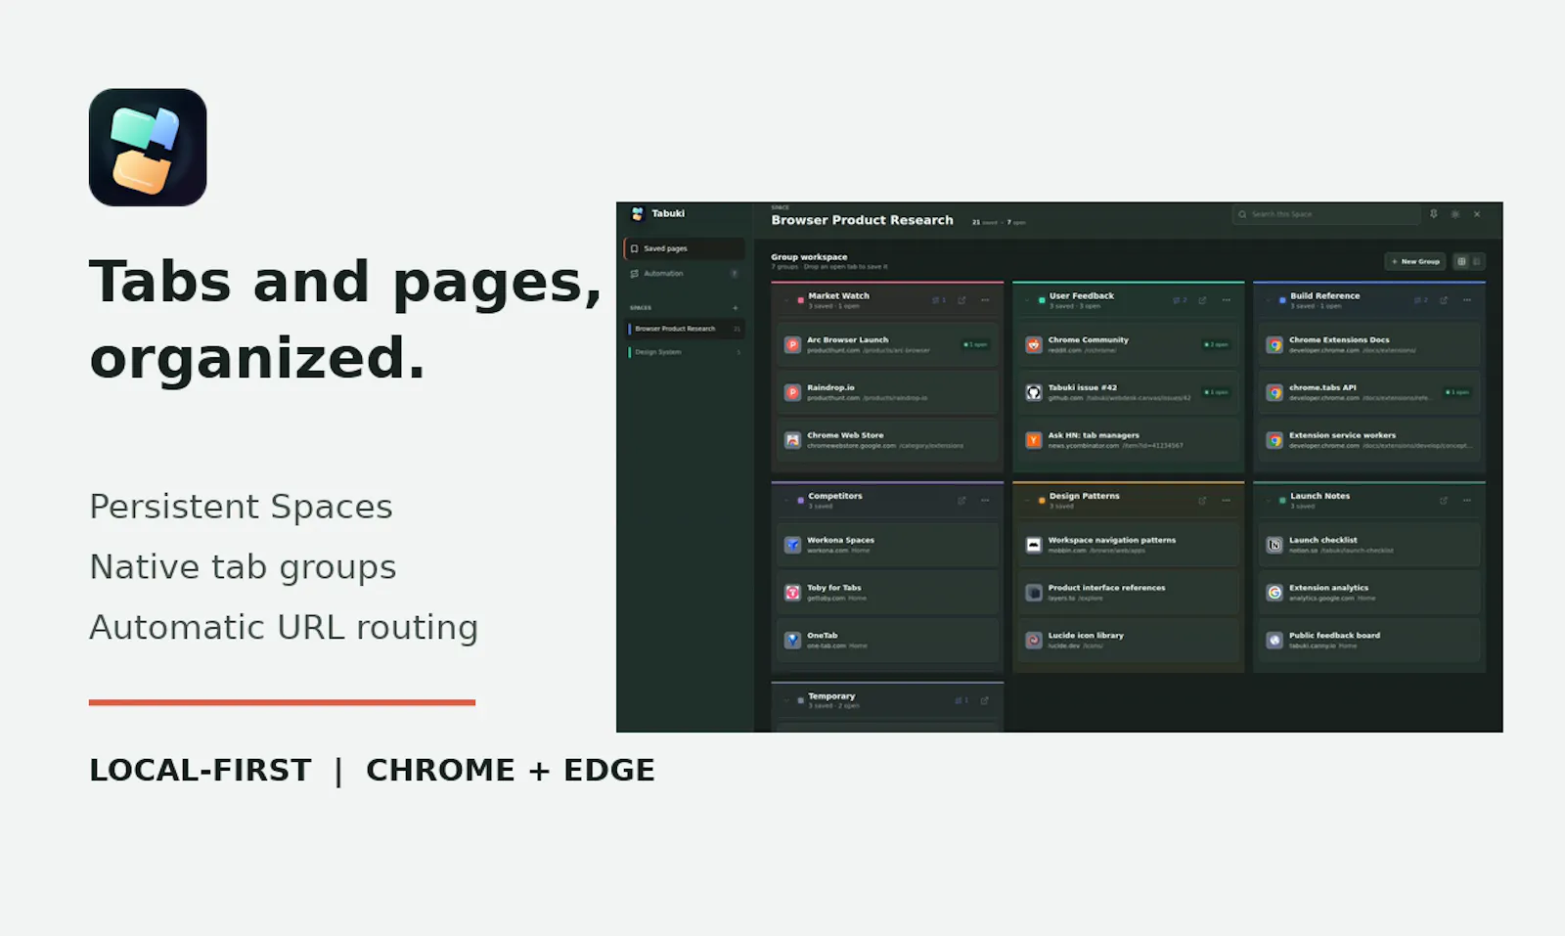The image size is (1565, 936).
Task: Click the 2 open badge on Chrome Community
Action: click(x=1217, y=344)
